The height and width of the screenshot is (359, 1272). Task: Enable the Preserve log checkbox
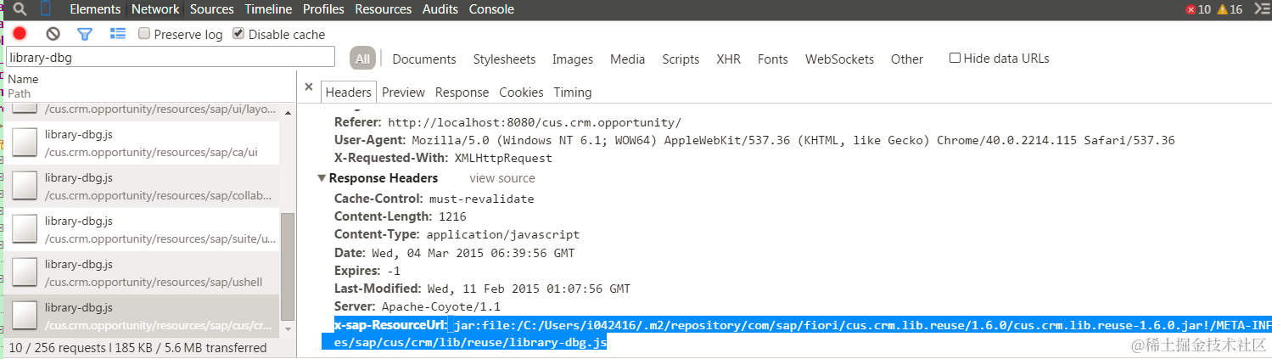[x=144, y=34]
